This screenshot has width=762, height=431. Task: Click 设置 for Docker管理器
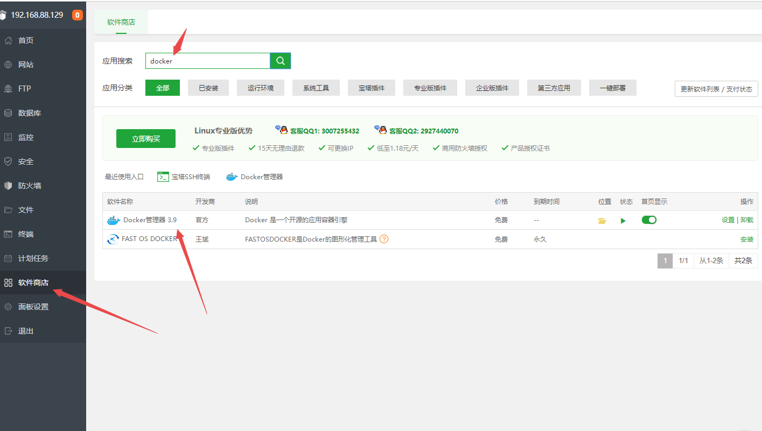(x=728, y=220)
